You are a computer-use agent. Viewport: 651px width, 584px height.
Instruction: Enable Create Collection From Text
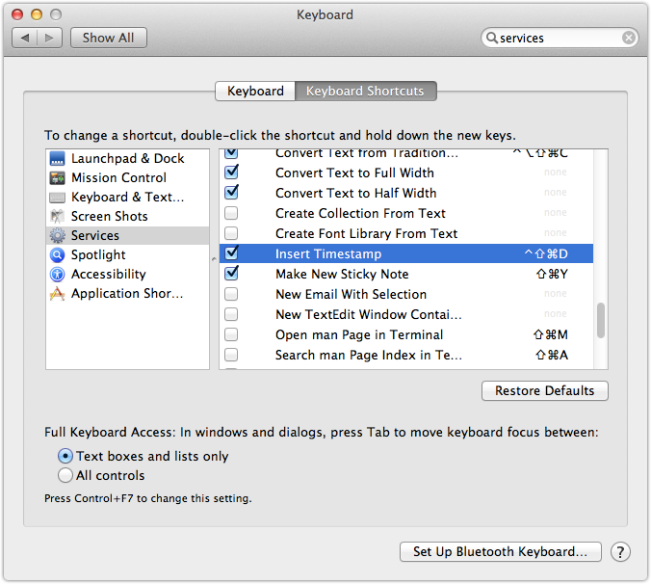tap(231, 213)
